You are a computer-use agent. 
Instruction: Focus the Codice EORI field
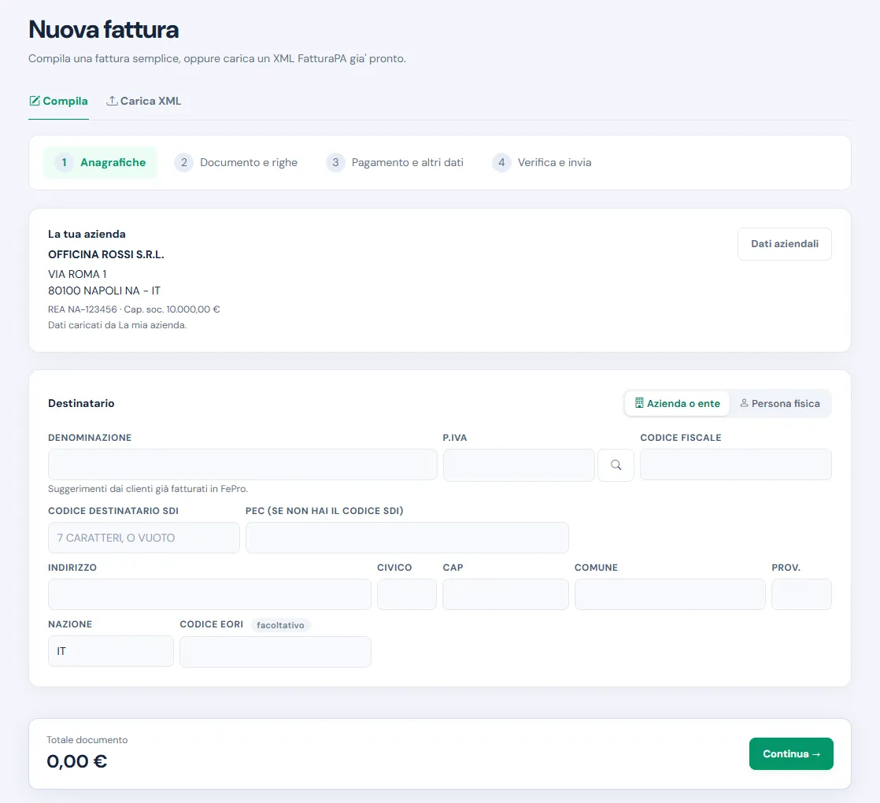[x=275, y=652]
